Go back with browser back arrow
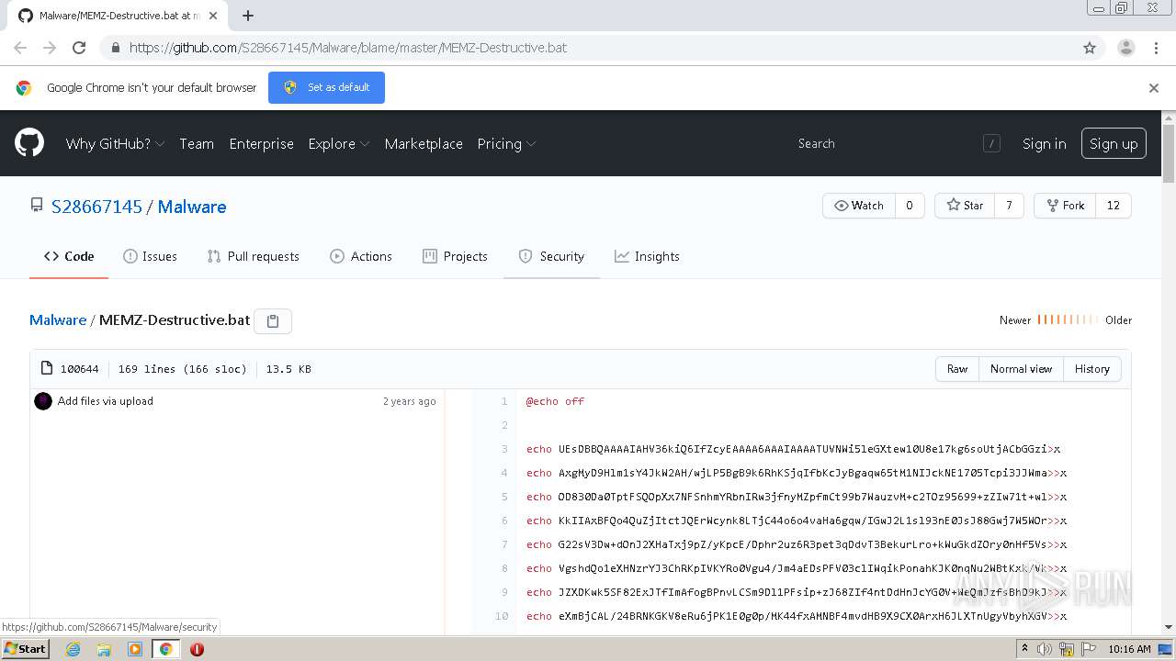This screenshot has height=661, width=1176. click(x=20, y=48)
